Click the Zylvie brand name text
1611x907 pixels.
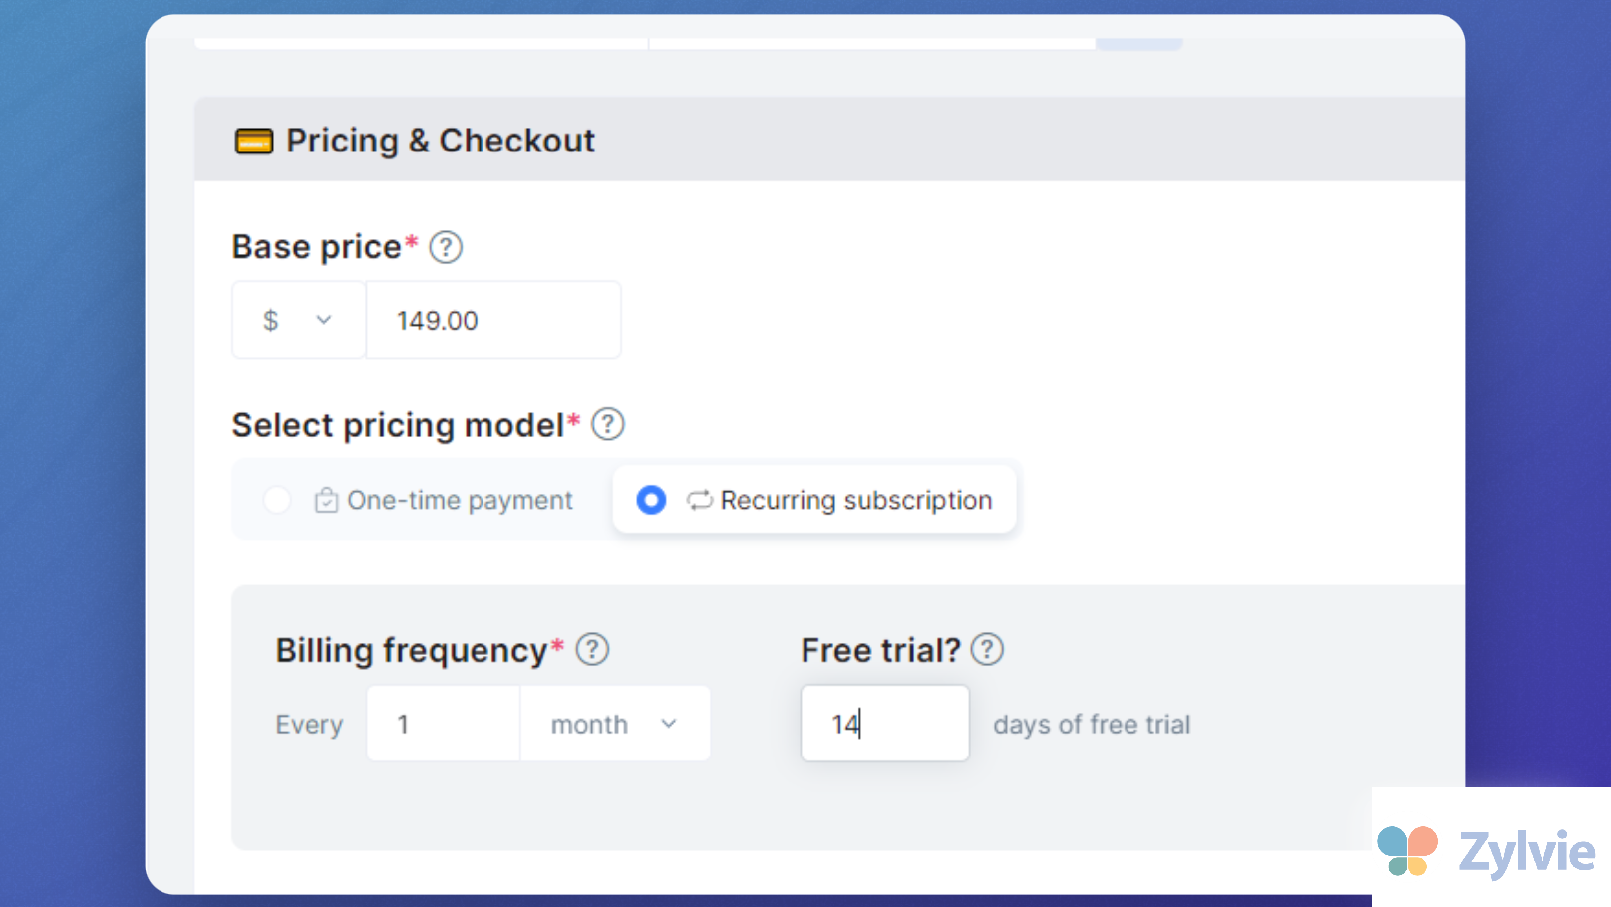click(1526, 853)
